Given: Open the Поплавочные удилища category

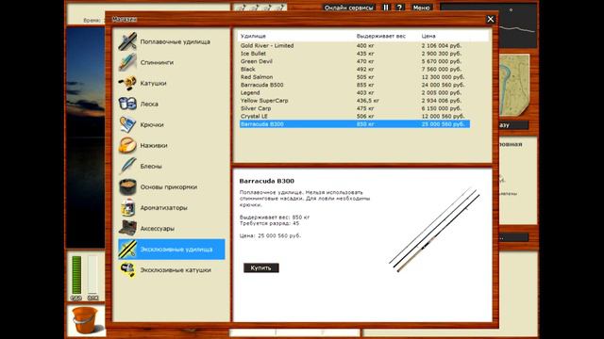Looking at the screenshot, I should (x=172, y=41).
